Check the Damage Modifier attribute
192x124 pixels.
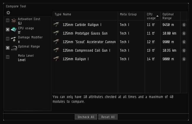pos(8,39)
